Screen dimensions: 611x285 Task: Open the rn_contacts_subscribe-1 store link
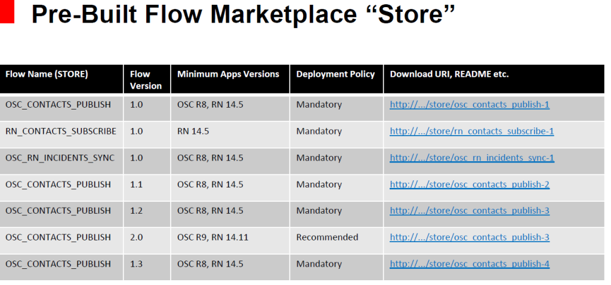point(471,131)
